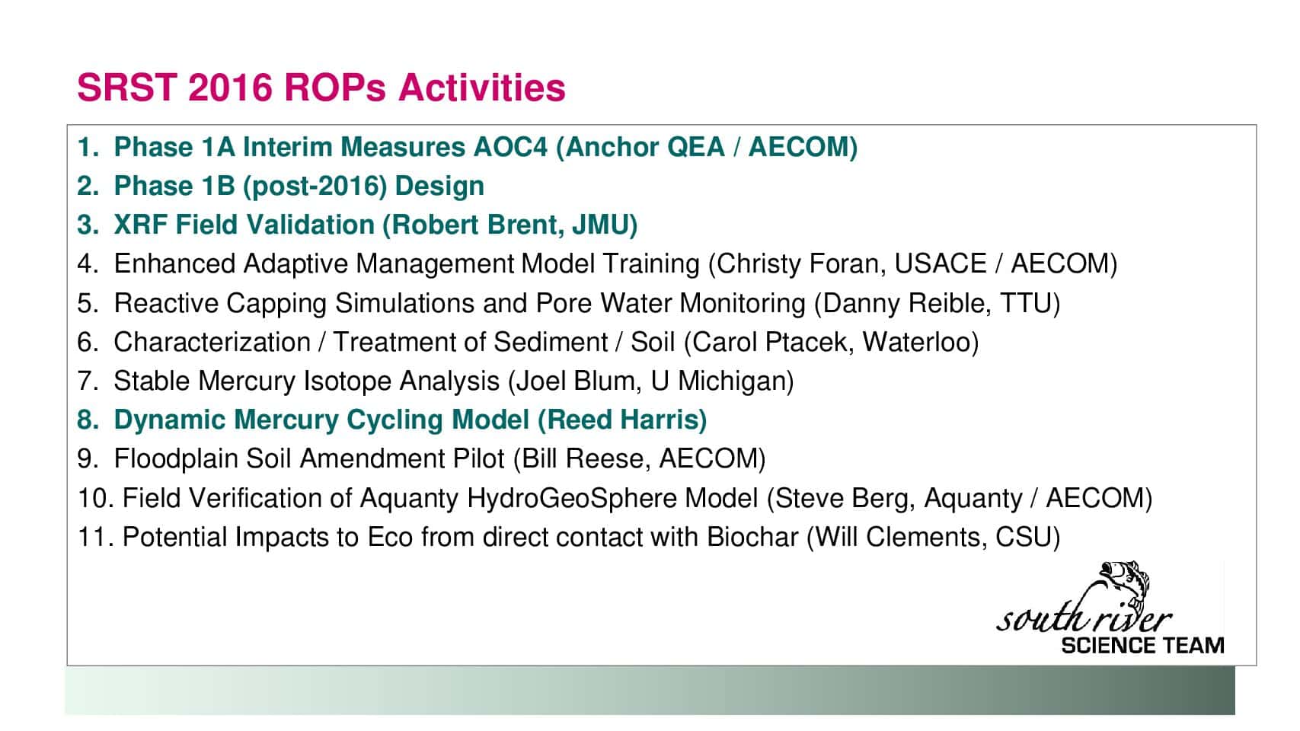
Task: Click item 3 XRF Field Validation line
Action: (x=358, y=225)
